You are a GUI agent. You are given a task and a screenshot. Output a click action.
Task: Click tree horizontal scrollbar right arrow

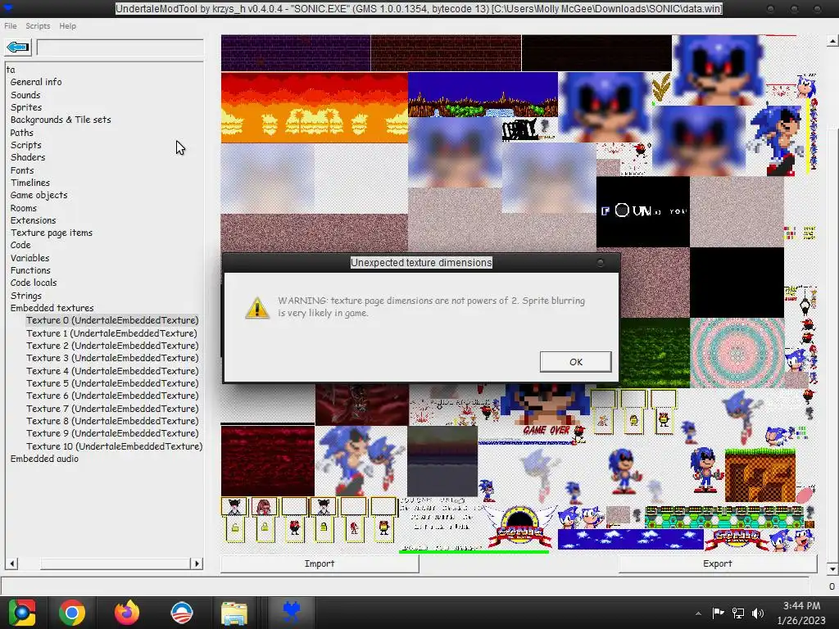[197, 563]
